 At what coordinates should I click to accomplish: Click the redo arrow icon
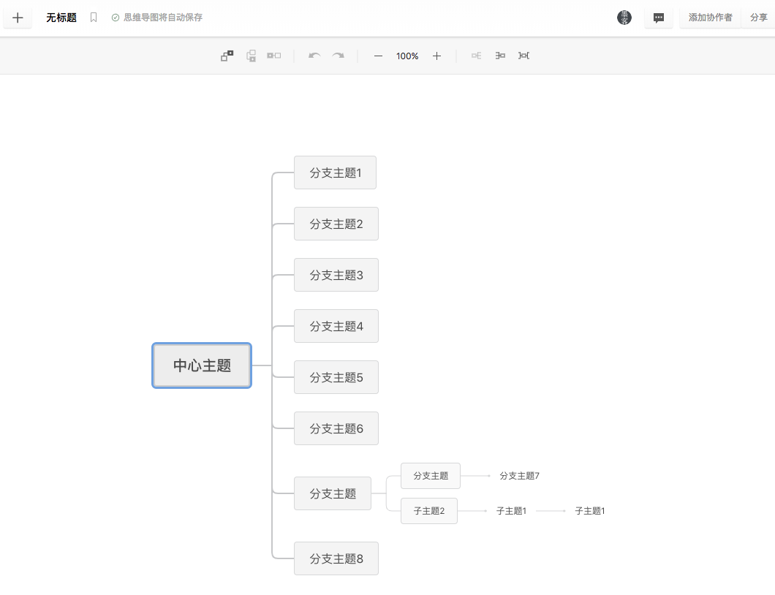pyautogui.click(x=338, y=56)
